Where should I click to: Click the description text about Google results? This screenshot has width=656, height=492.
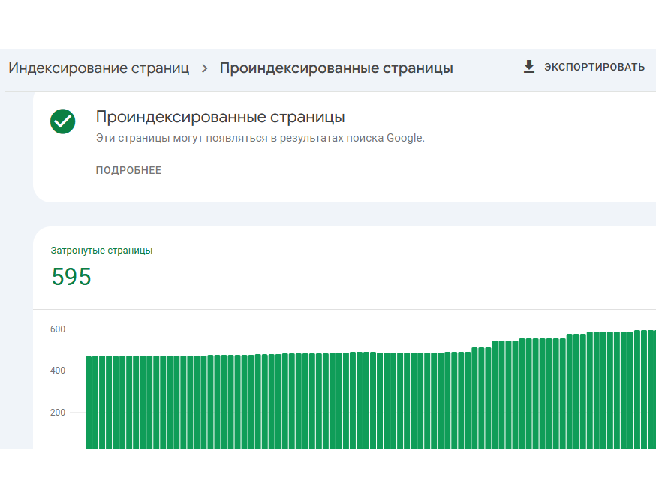coord(260,138)
